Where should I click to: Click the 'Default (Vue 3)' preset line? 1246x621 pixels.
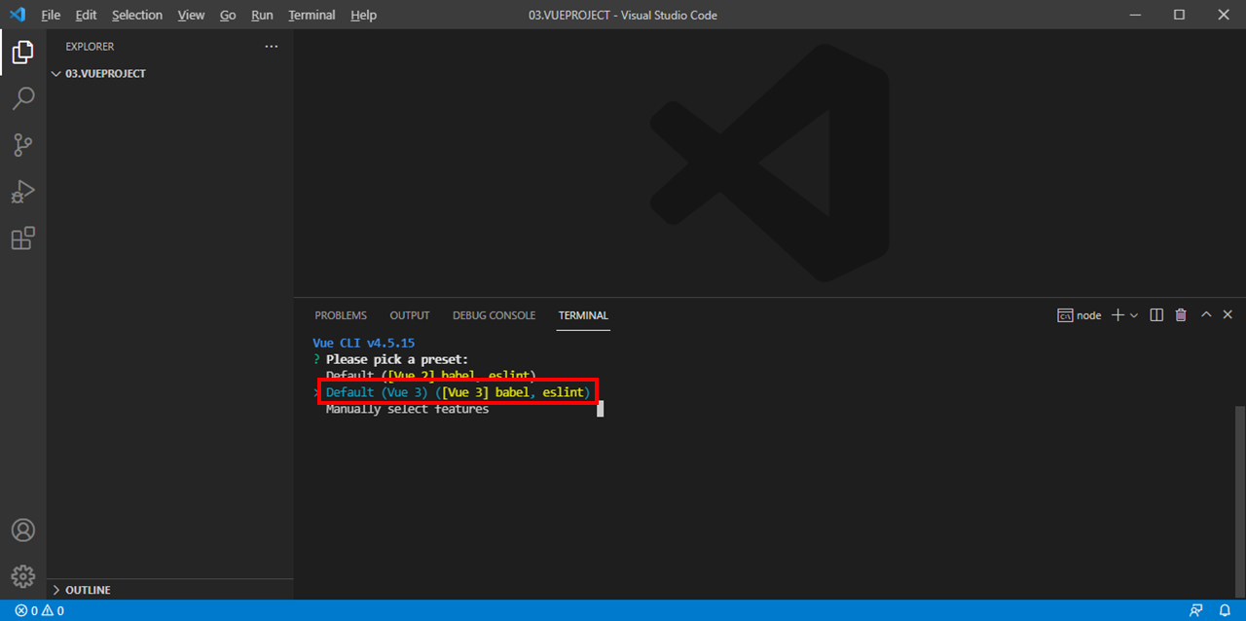click(x=458, y=391)
